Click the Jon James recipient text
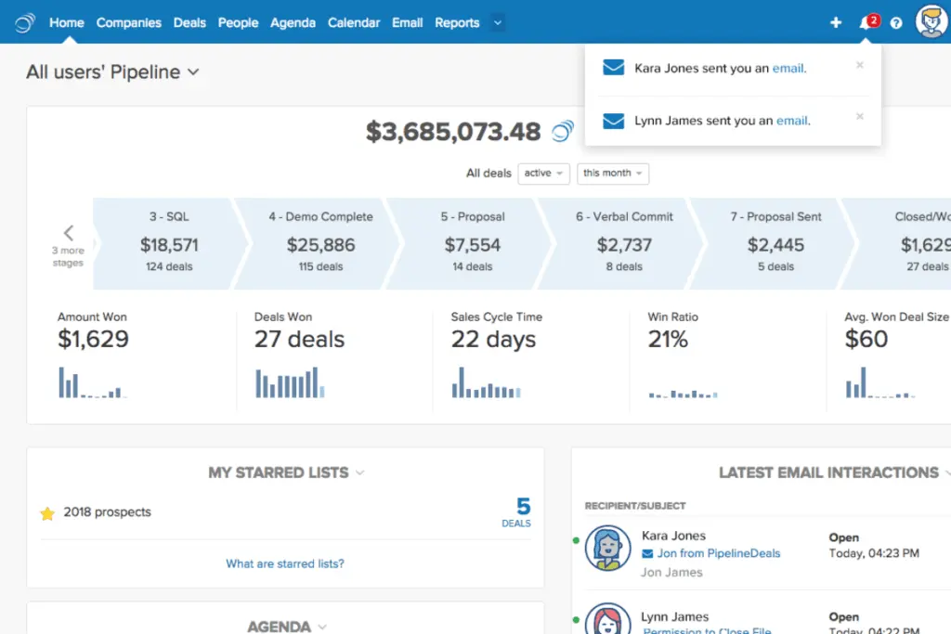The width and height of the screenshot is (951, 634). 672,572
